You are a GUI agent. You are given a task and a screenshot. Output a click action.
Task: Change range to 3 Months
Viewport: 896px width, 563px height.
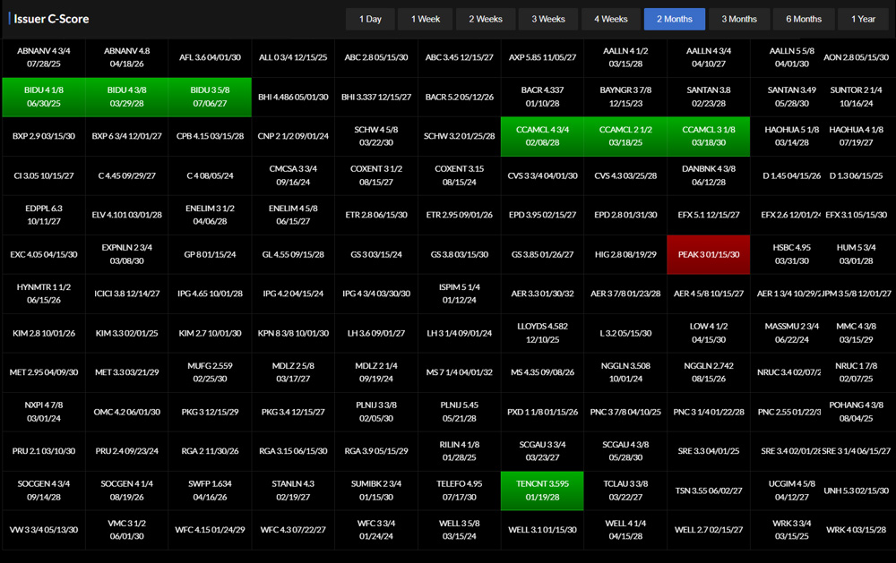pyautogui.click(x=739, y=19)
